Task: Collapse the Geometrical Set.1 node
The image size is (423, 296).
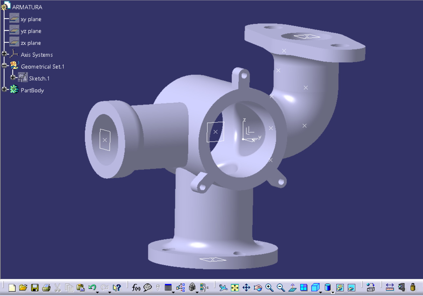Action: point(4,66)
